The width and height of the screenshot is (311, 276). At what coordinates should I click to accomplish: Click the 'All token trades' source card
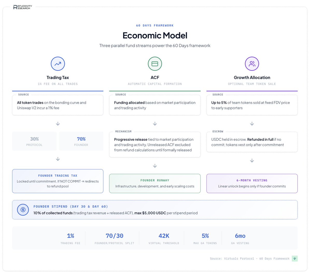coord(58,105)
